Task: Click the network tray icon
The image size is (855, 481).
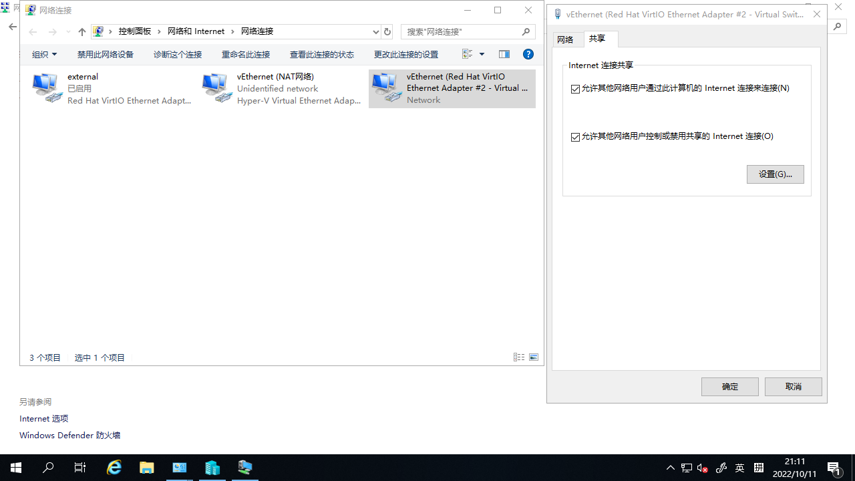Action: pos(687,468)
